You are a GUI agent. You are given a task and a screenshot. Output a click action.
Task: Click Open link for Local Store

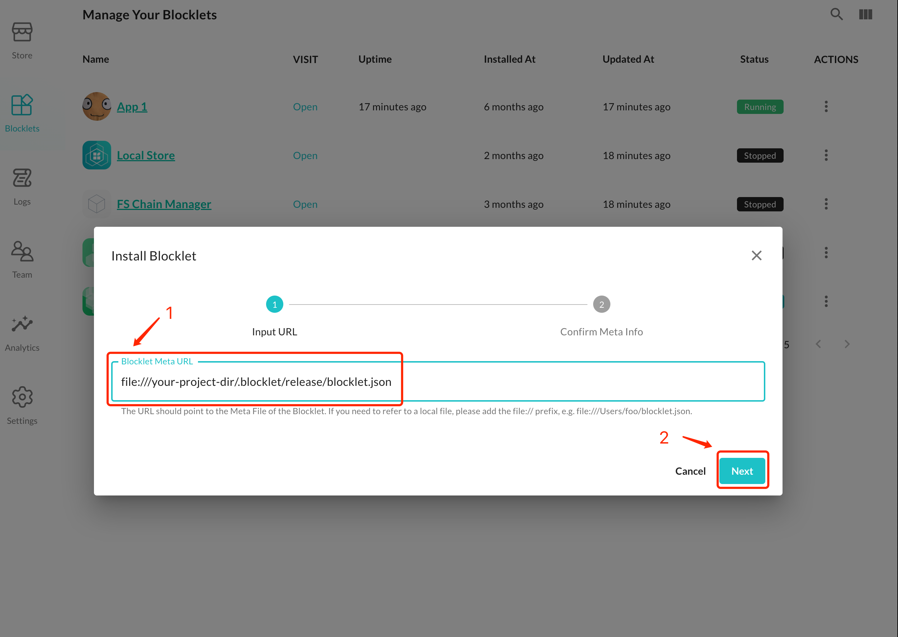pos(305,155)
